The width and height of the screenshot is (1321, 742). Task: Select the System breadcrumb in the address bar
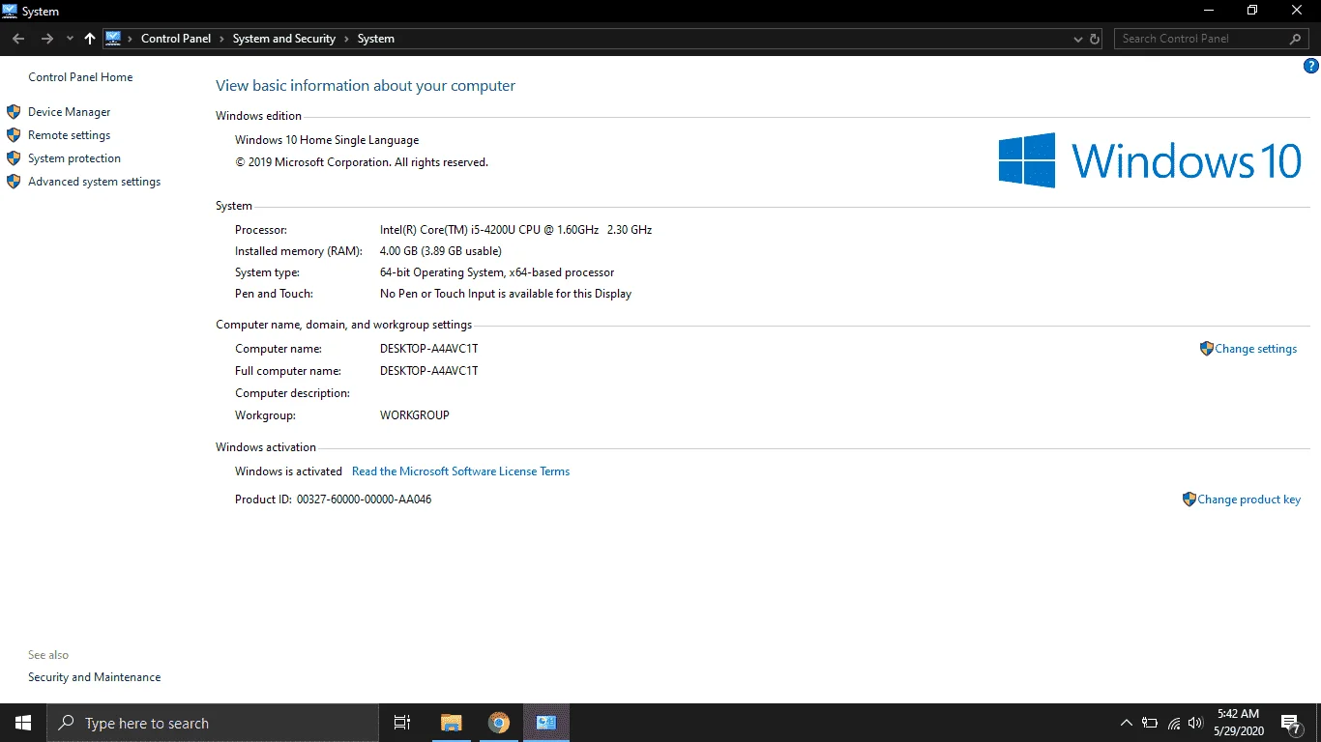click(376, 39)
